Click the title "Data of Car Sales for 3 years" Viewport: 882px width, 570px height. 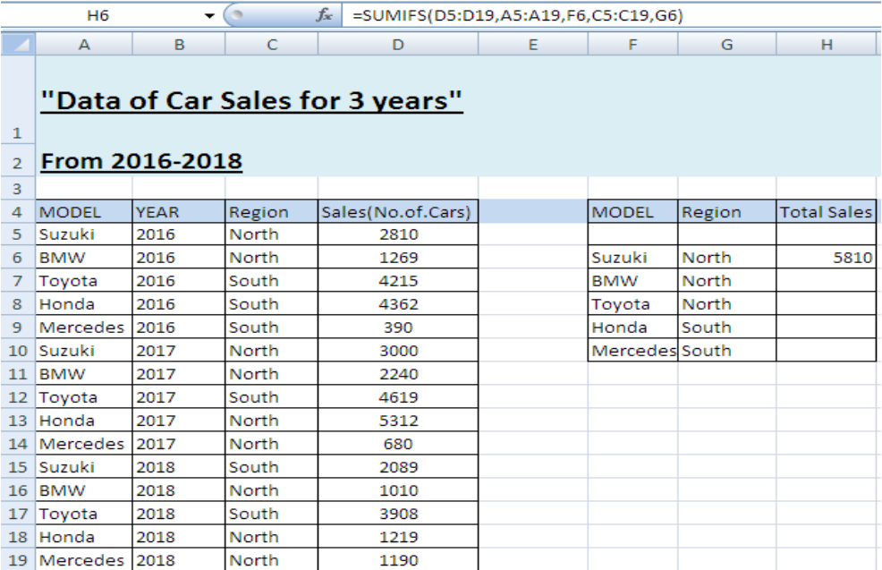tap(251, 101)
